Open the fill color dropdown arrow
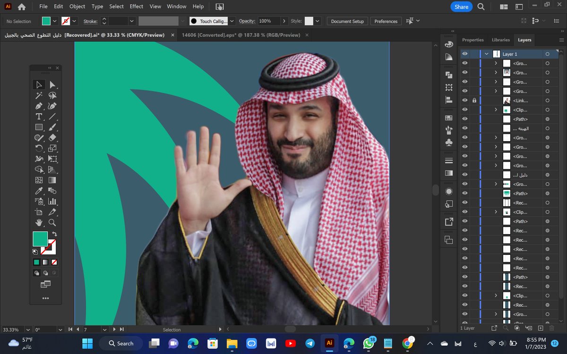Image resolution: width=567 pixels, height=354 pixels. point(55,21)
